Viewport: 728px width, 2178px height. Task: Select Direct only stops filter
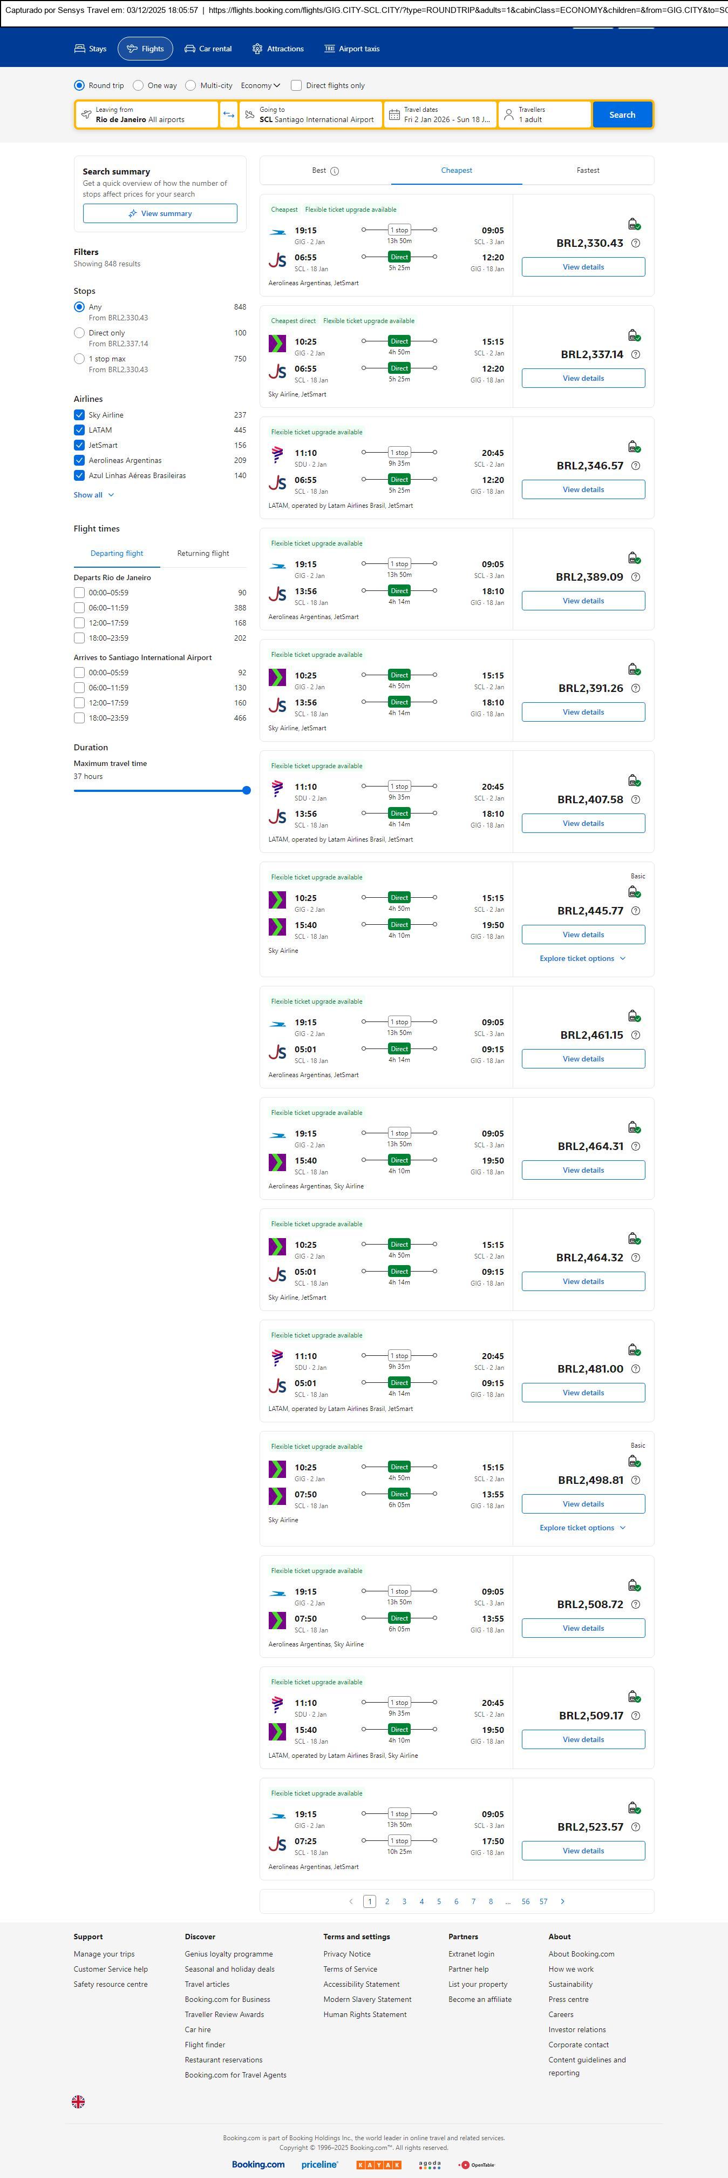79,333
